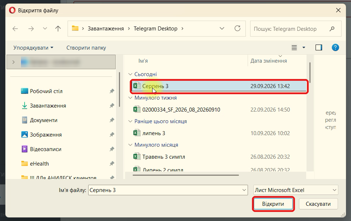This screenshot has width=351, height=221.
Task: Open recent locations chevron beside forward arrow
Action: (45, 29)
